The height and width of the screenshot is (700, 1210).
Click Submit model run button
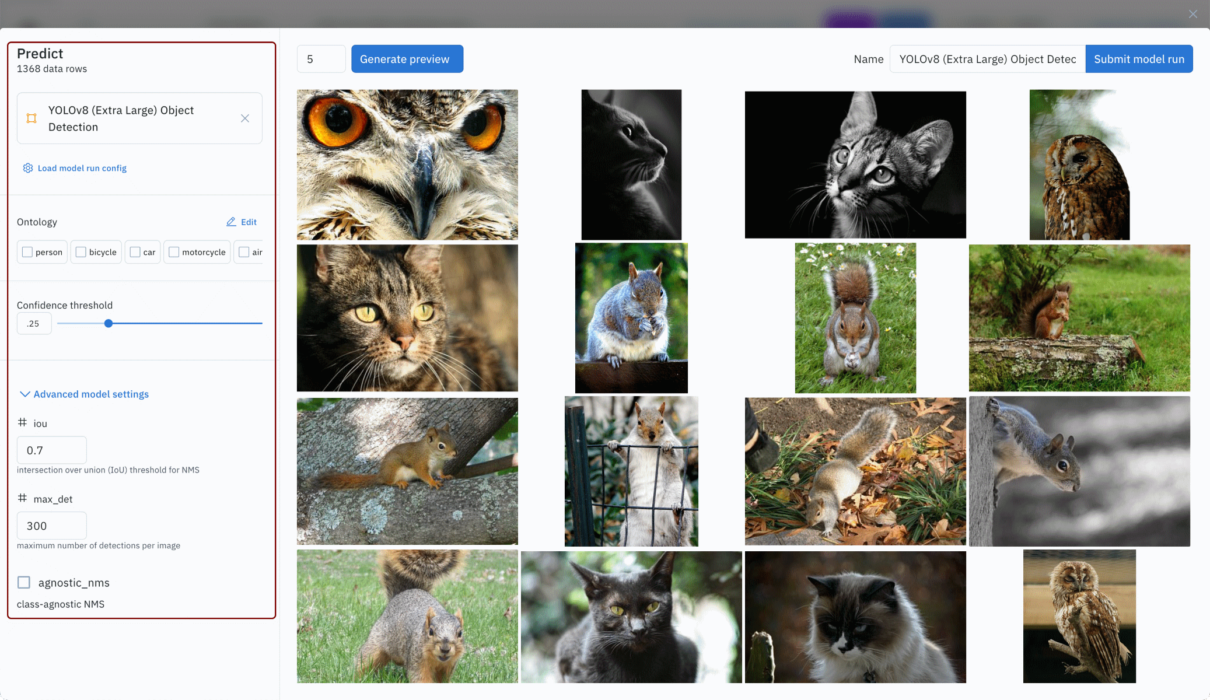click(1138, 59)
